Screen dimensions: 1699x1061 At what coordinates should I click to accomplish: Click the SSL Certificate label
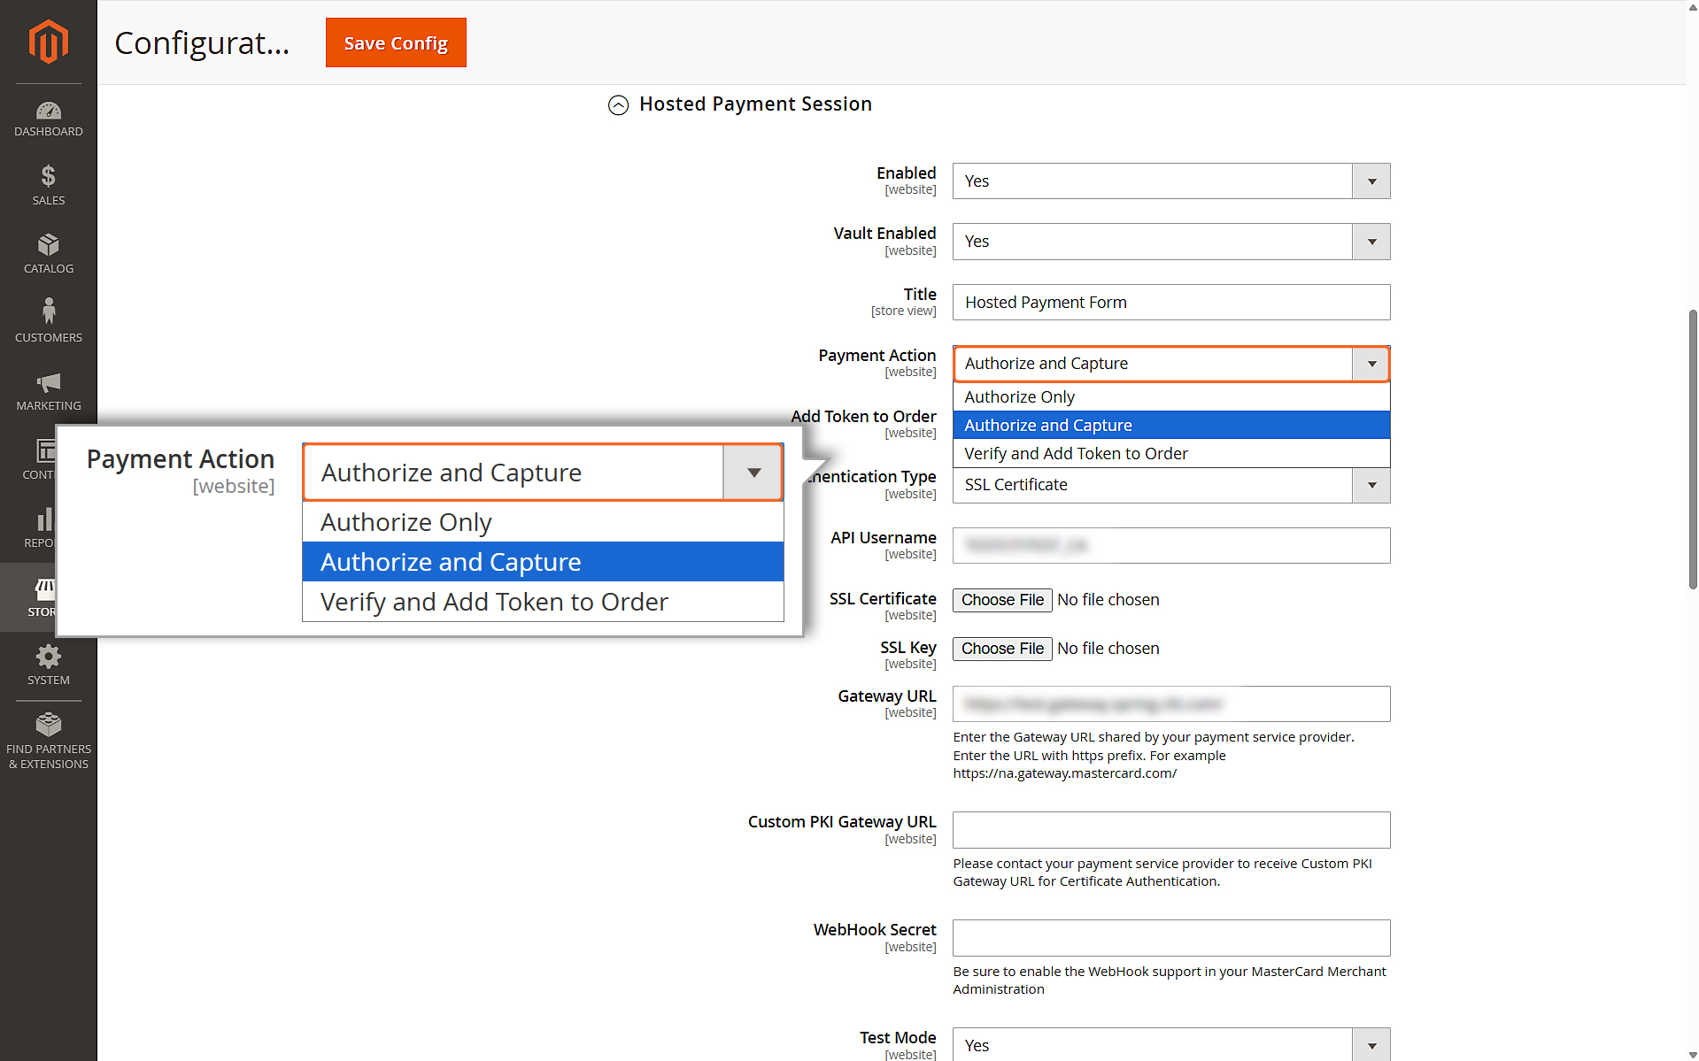click(x=883, y=599)
